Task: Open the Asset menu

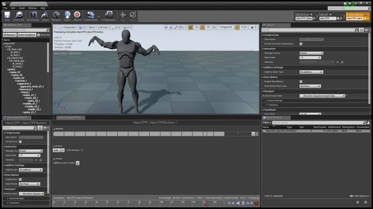Action: 22,8
